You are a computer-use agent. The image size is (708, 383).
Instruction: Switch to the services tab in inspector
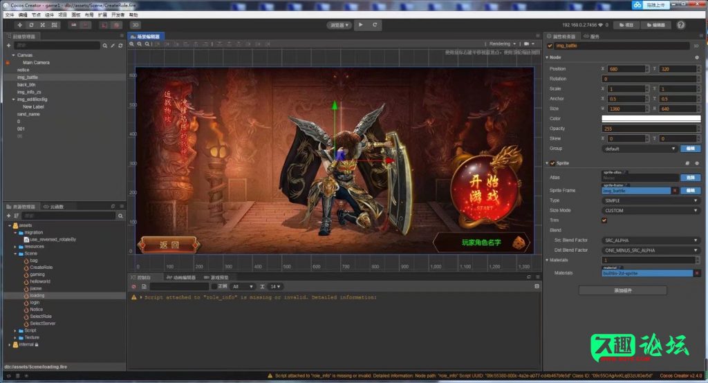point(592,36)
